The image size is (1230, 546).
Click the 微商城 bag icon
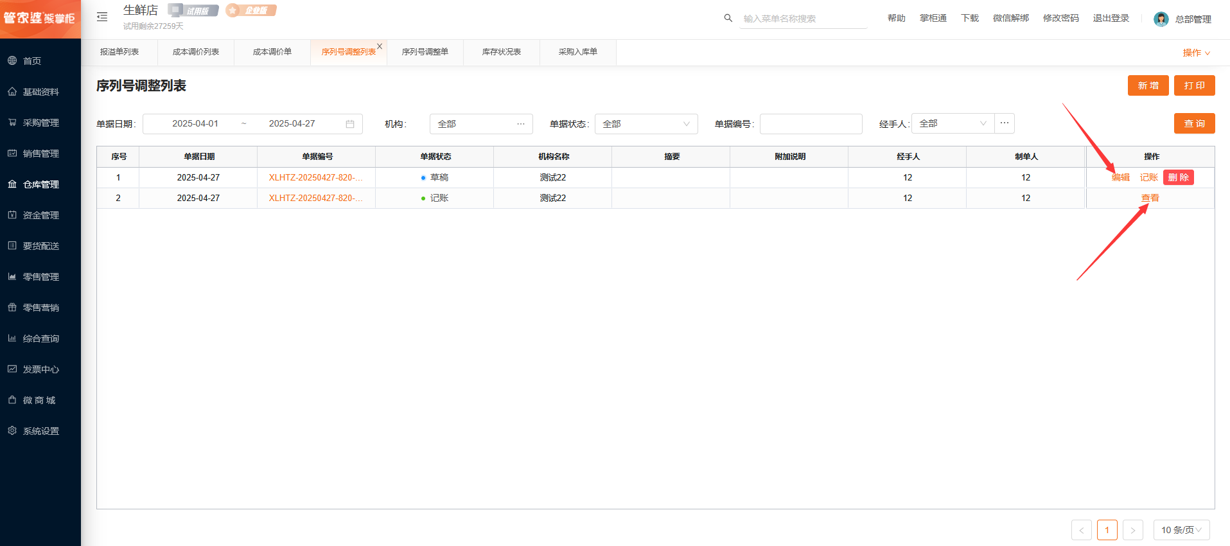(12, 400)
